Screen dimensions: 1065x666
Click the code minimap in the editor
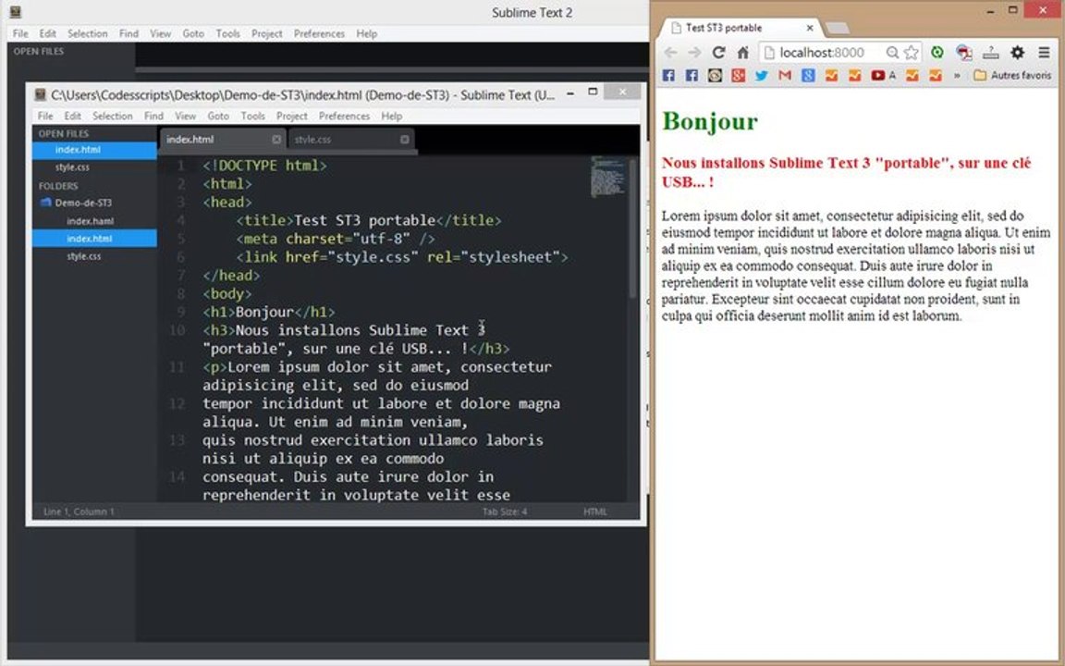point(607,177)
